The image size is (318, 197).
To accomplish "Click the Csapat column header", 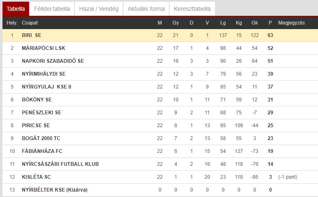I will [30, 23].
